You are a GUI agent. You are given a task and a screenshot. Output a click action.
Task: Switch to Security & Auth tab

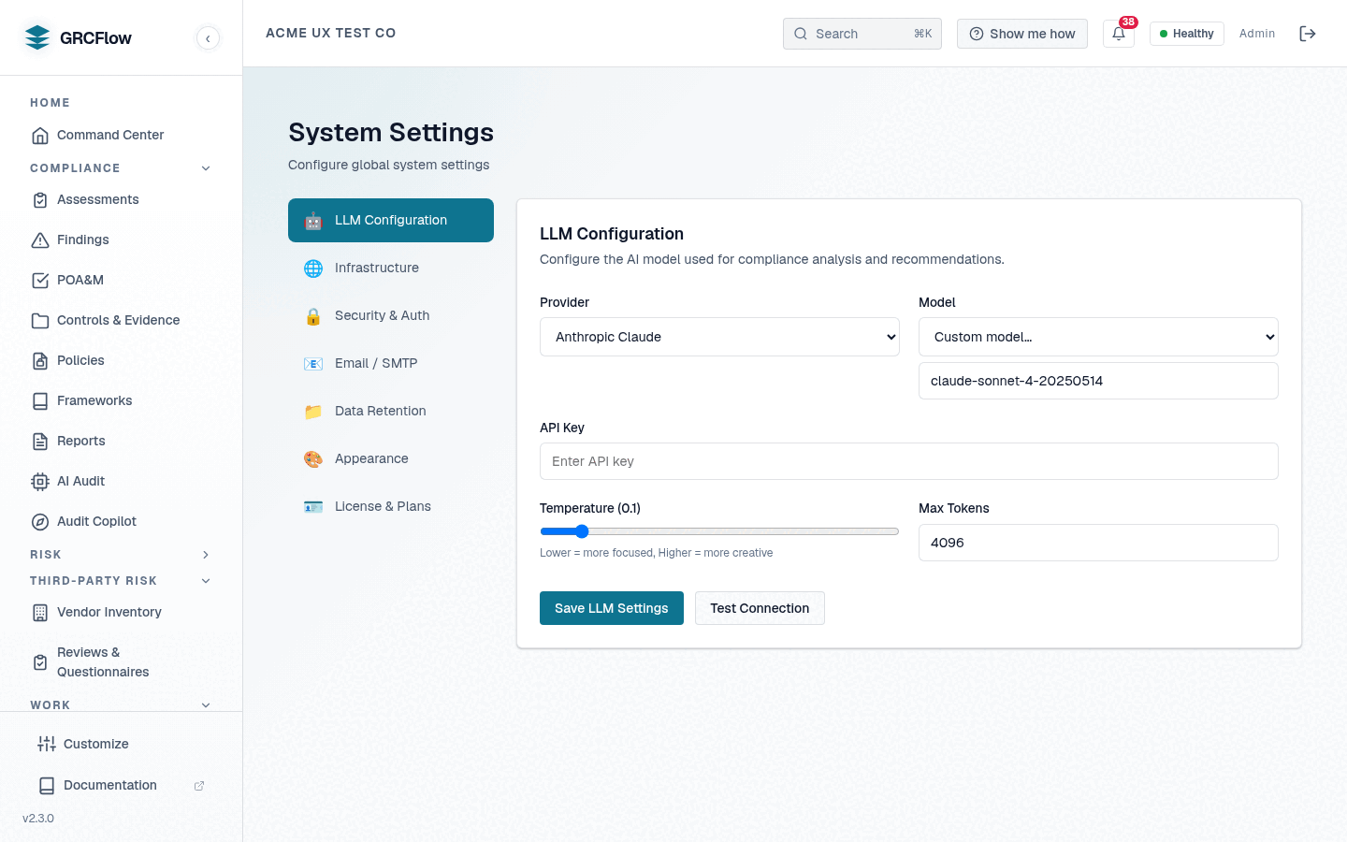coord(391,315)
